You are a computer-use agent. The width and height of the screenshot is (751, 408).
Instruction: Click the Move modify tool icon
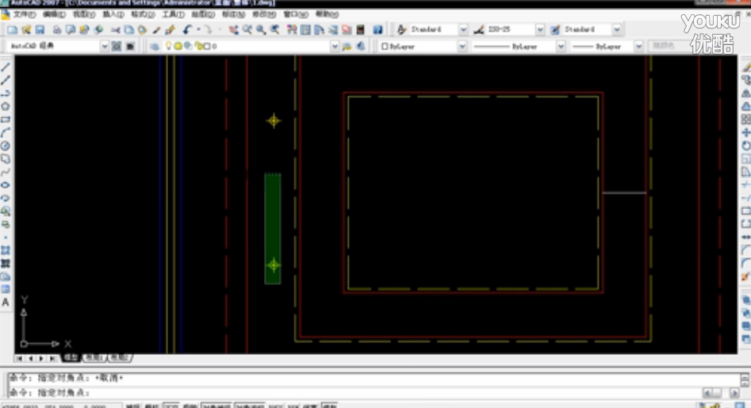(745, 132)
